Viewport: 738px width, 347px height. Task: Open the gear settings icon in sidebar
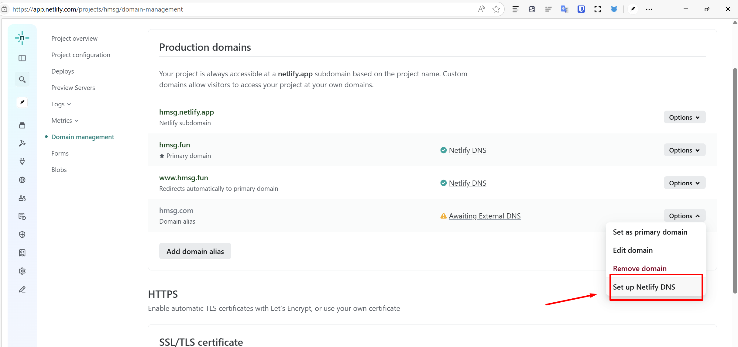tap(22, 271)
